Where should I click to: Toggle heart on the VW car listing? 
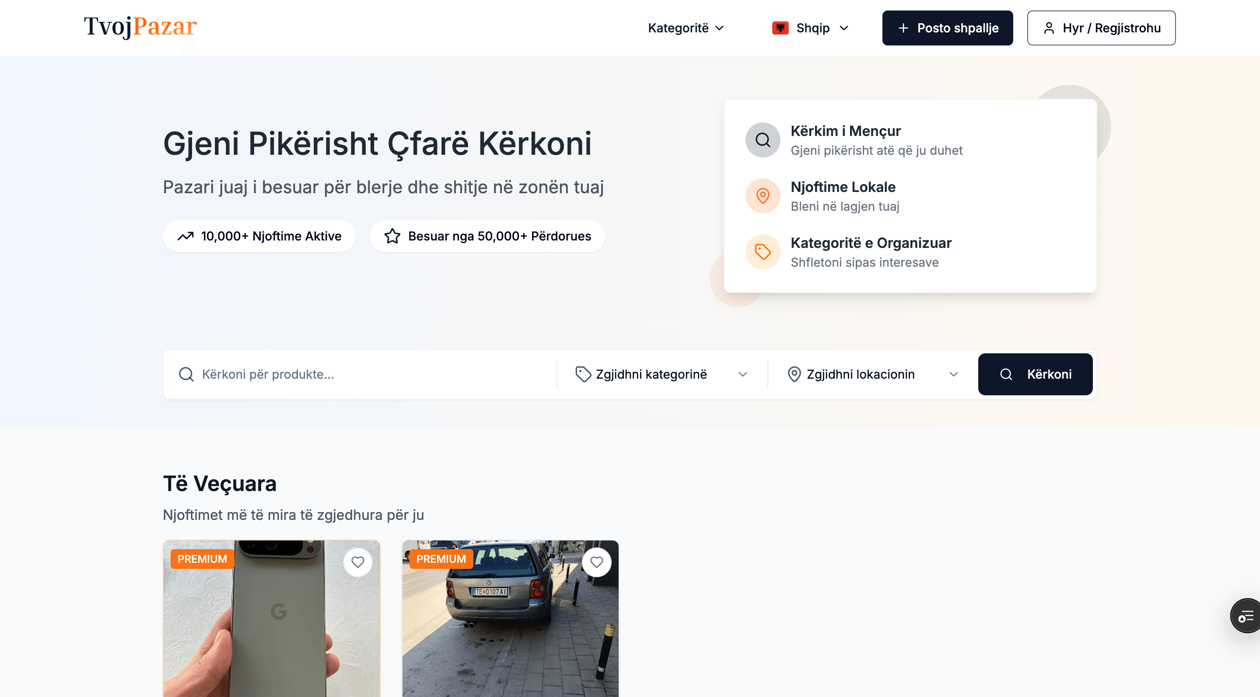pyautogui.click(x=596, y=562)
